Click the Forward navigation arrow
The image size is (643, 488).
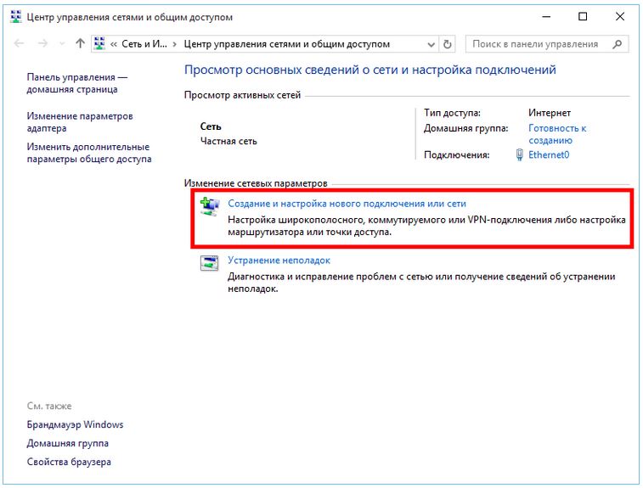point(42,44)
